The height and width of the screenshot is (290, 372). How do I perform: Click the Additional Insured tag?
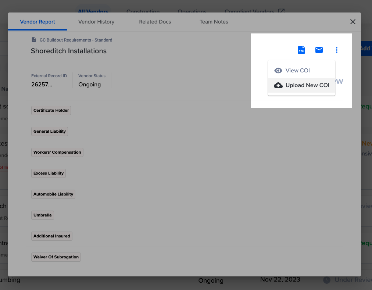(51, 236)
